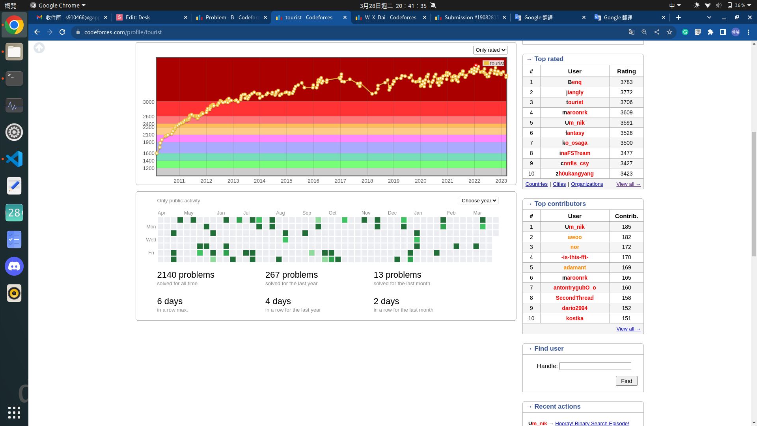Screen dimensions: 757x426
Task: Open the tab search chevron
Action: [709, 18]
